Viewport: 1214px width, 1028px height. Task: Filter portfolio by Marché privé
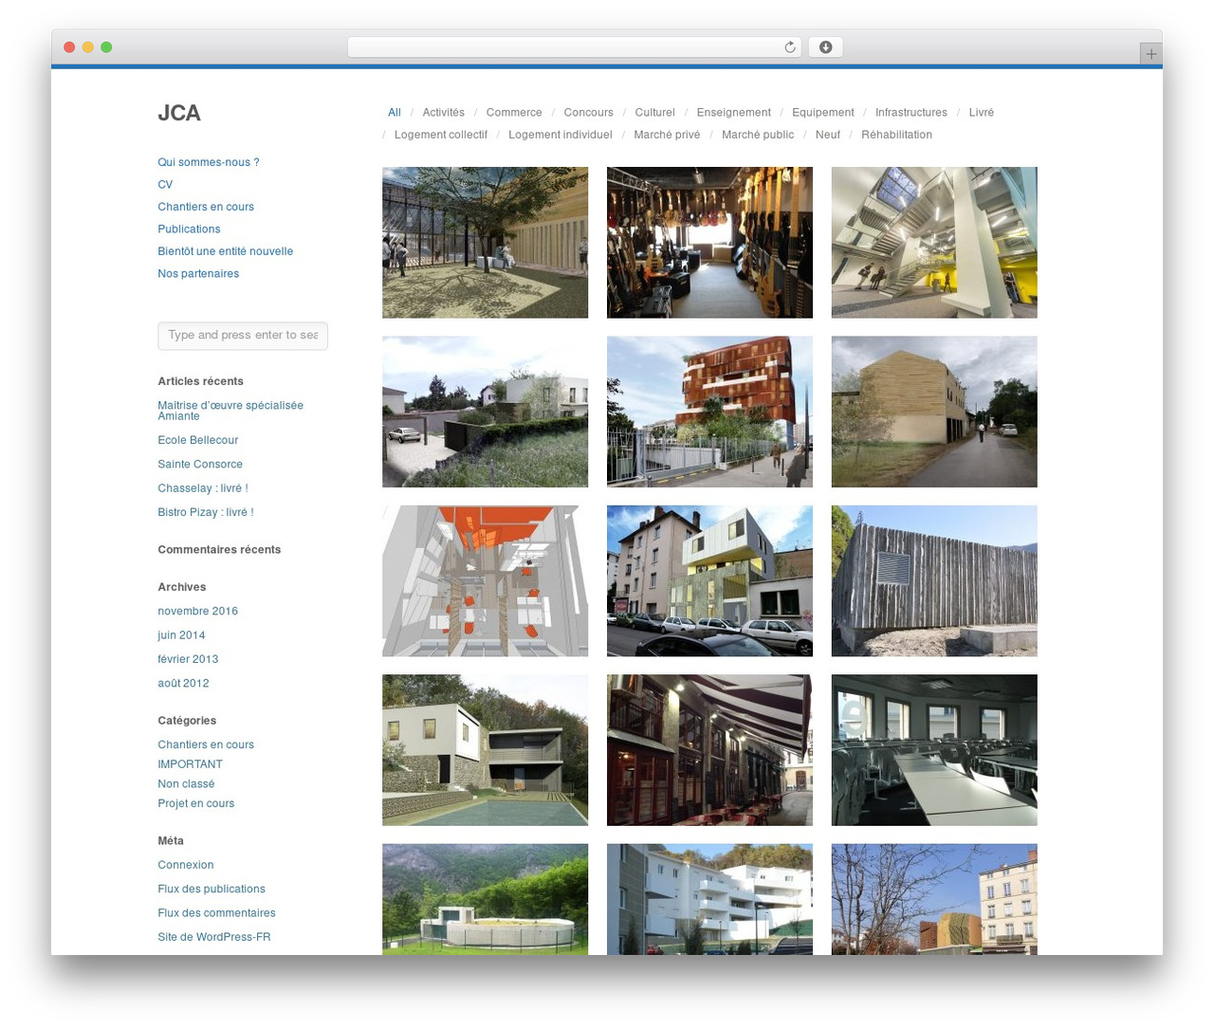coord(667,135)
